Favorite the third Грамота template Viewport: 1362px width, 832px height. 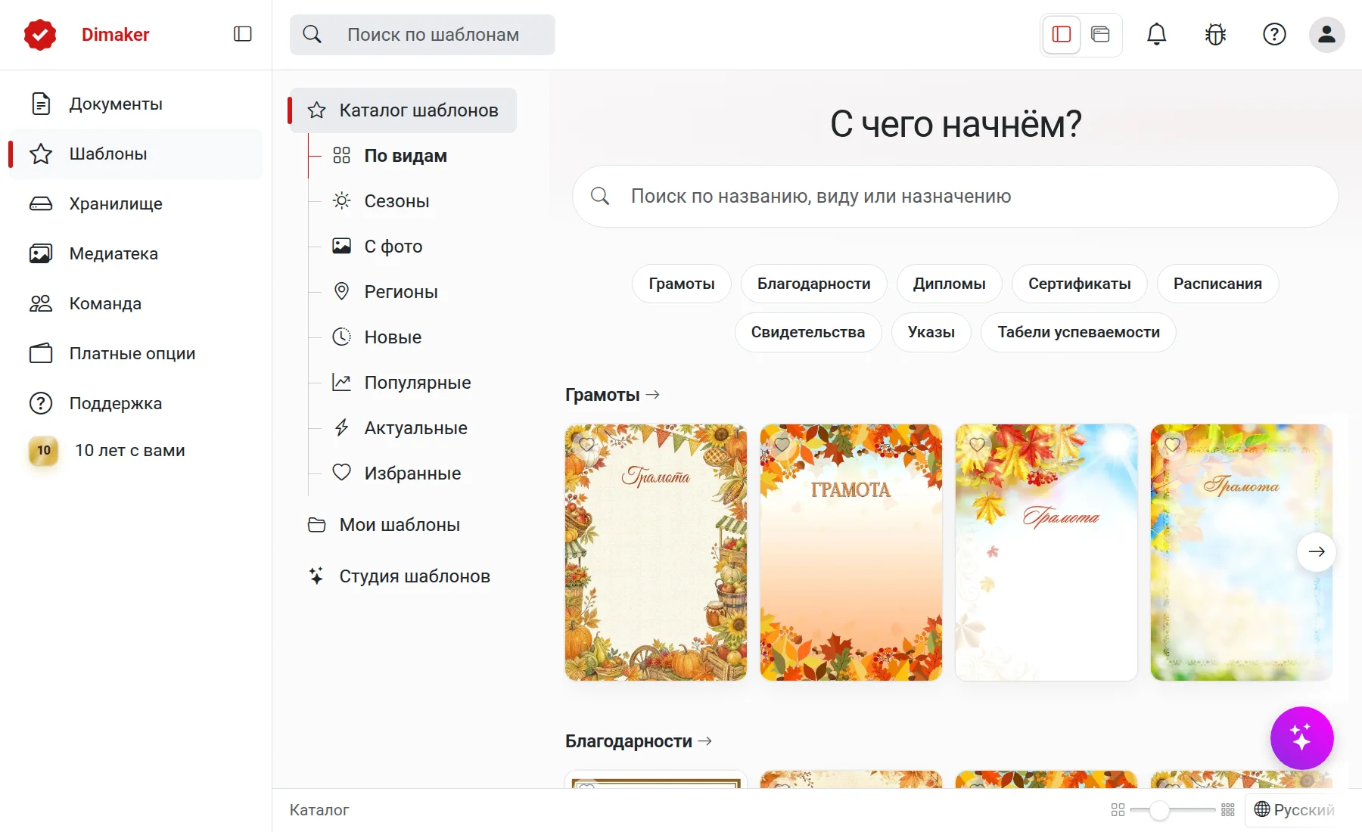(x=978, y=445)
